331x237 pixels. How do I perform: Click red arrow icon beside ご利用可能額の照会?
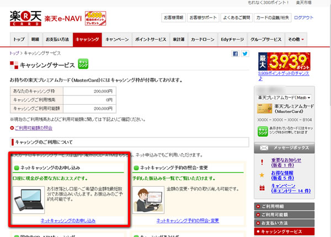[x=12, y=128]
